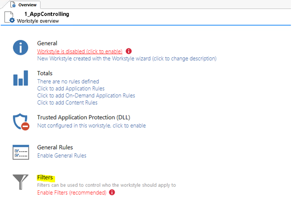The width and height of the screenshot is (292, 206).
Task: Click the Filters description text
Action: [x=106, y=185]
